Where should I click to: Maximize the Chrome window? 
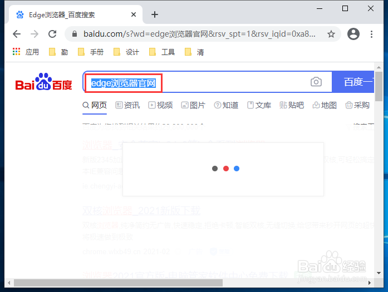point(345,8)
